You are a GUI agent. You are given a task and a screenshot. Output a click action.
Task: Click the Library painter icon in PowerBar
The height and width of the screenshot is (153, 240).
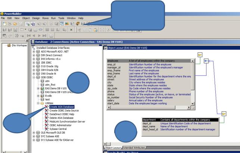click(67, 24)
